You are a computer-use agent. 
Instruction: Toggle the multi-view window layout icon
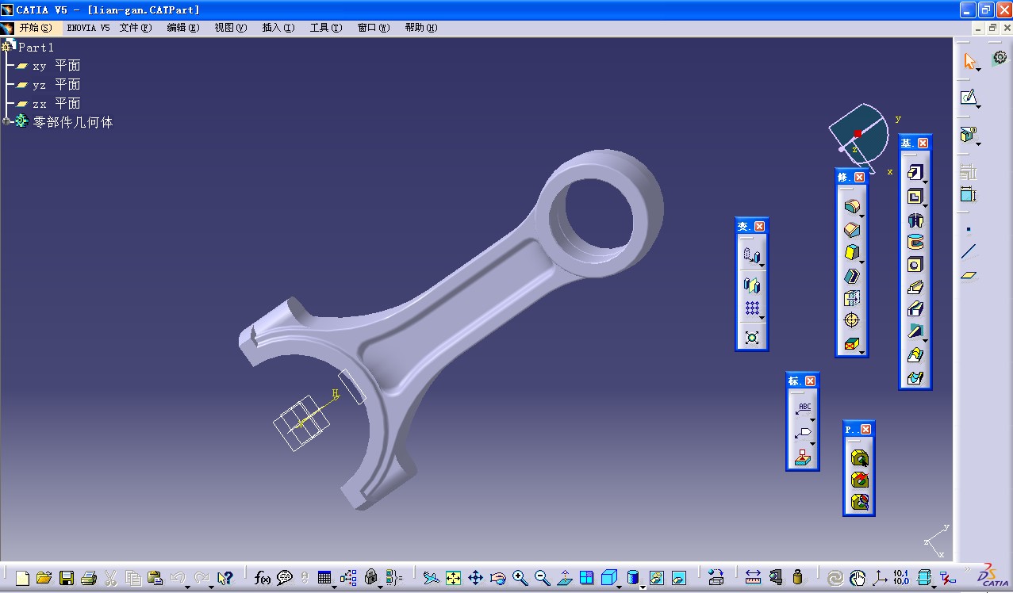(x=586, y=578)
